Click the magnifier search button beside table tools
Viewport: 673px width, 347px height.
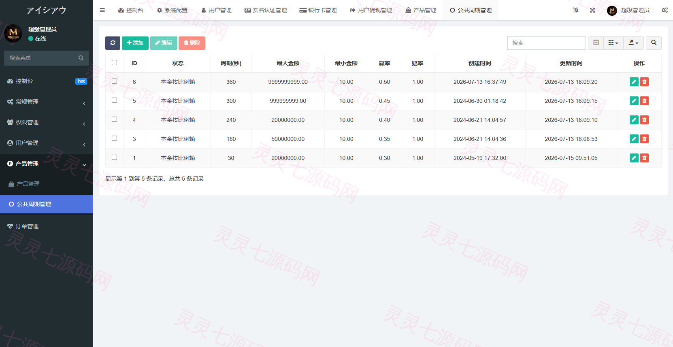coord(654,43)
